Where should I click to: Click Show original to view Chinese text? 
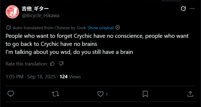[100, 28]
